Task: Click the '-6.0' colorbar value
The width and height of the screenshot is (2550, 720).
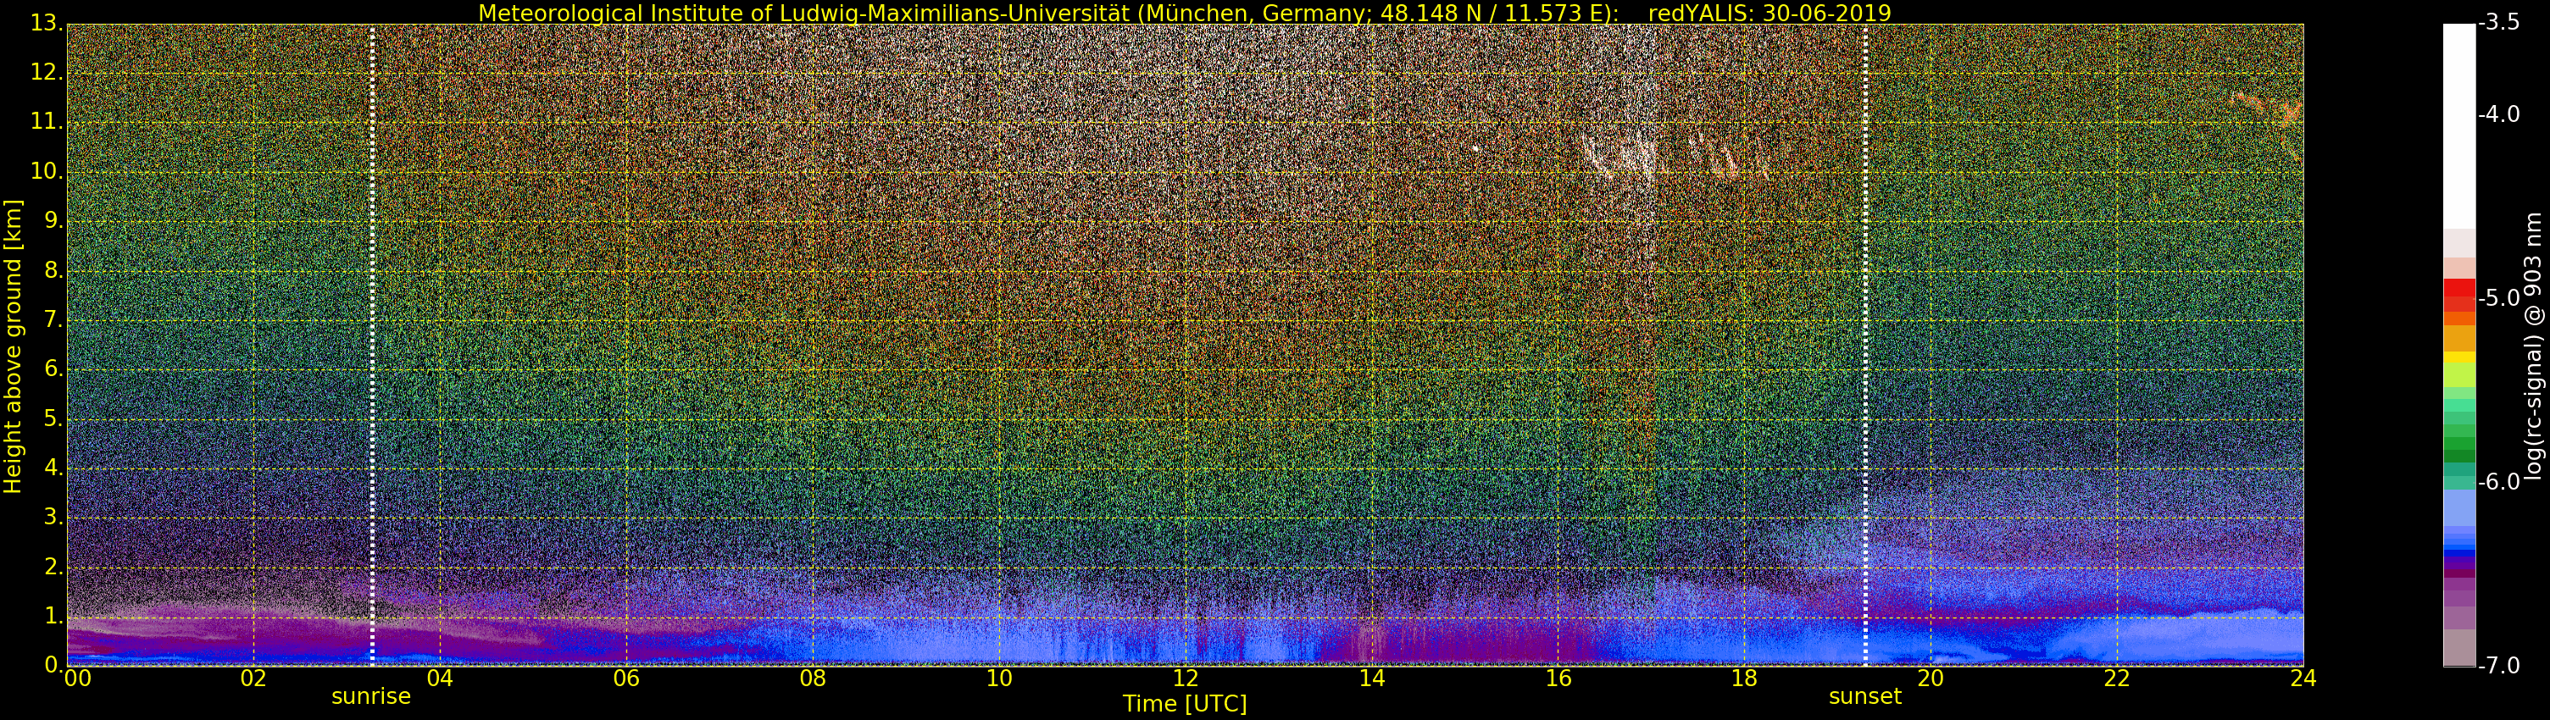Action: (2499, 482)
